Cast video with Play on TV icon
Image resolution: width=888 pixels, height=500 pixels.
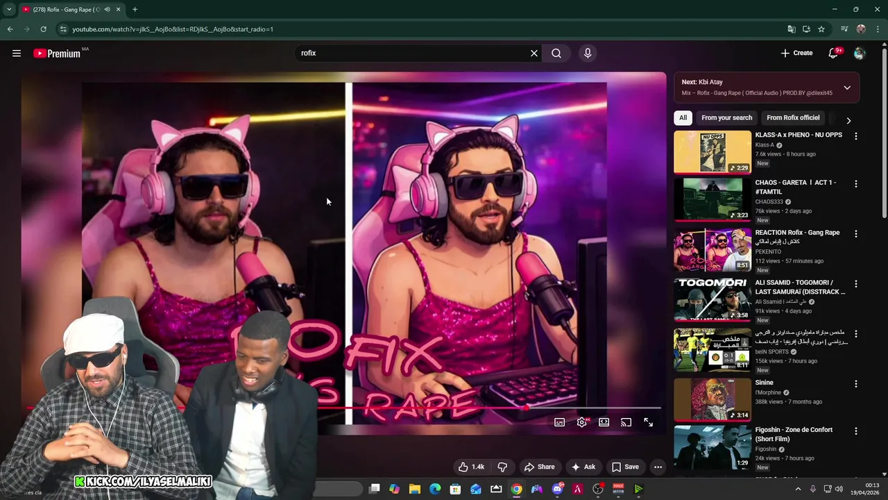click(626, 422)
